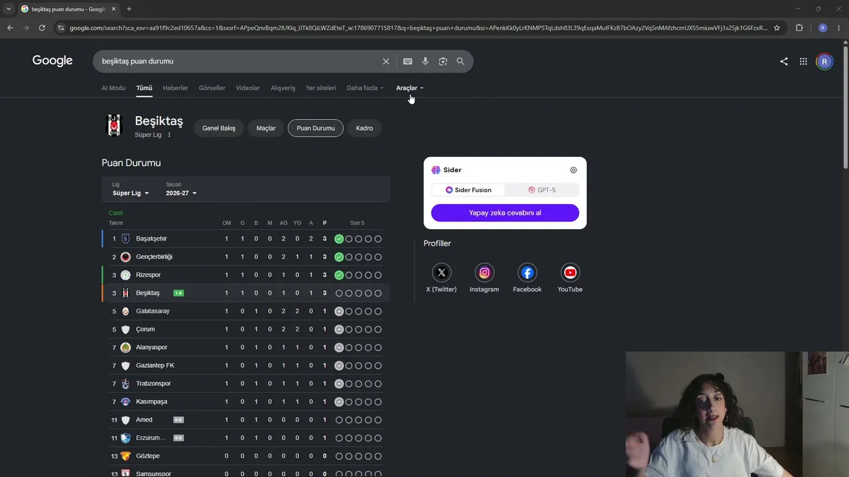
Task: Start a voice search with the microphone
Action: [x=425, y=61]
